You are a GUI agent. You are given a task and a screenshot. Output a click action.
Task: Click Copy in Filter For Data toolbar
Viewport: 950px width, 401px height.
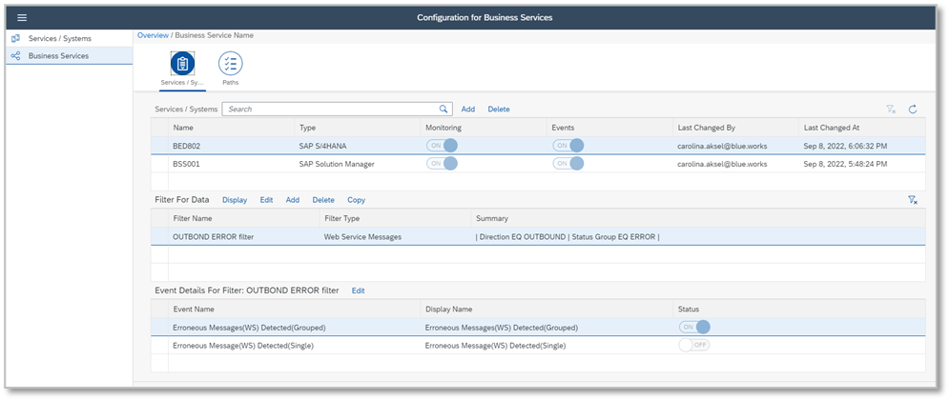(356, 200)
